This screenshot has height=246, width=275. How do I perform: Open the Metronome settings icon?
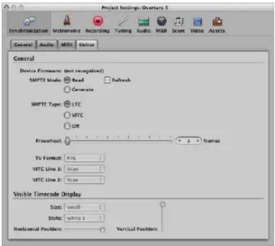(67, 25)
